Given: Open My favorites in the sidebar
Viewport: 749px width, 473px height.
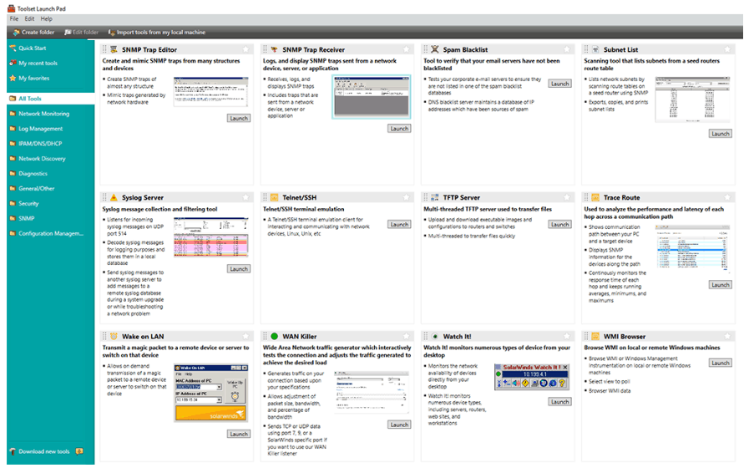Looking at the screenshot, I should (x=29, y=78).
